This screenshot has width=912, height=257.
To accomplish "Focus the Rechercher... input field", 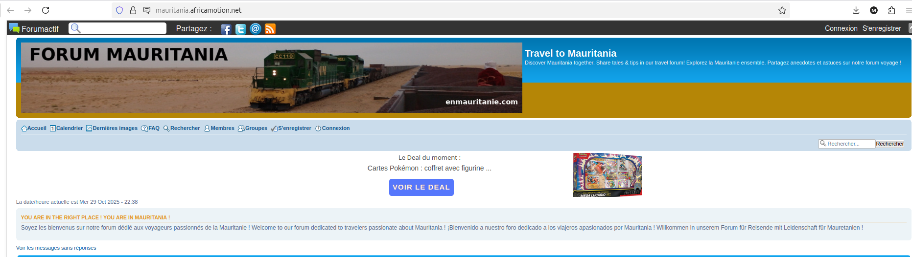I will (847, 144).
